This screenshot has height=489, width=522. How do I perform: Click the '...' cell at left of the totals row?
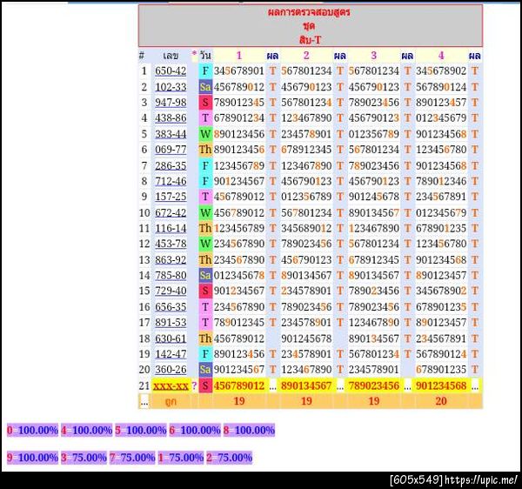coord(144,401)
